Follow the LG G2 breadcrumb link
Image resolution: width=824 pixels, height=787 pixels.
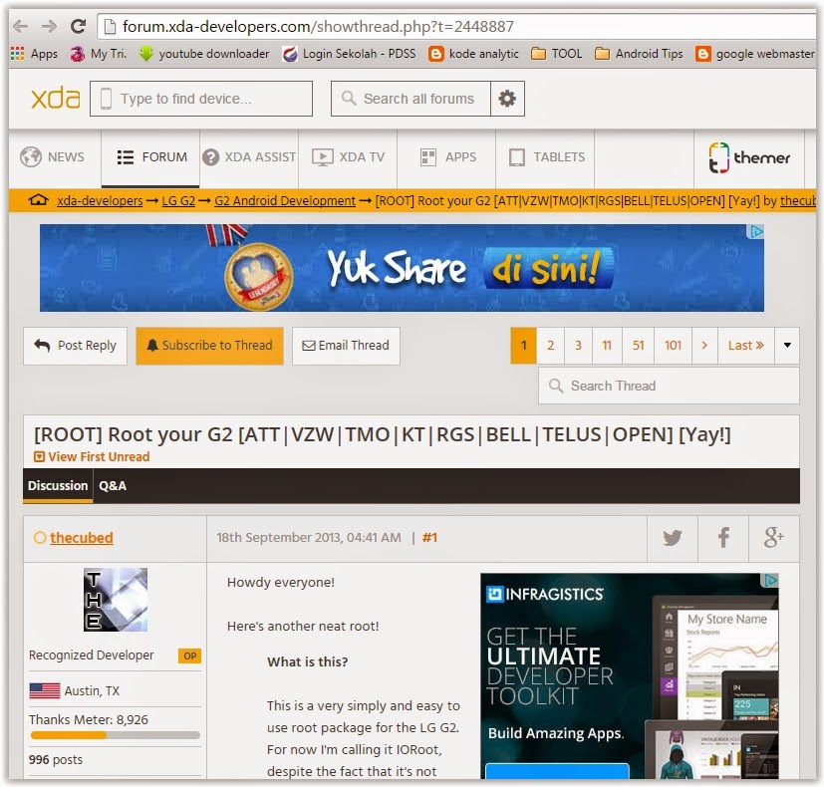pyautogui.click(x=178, y=200)
